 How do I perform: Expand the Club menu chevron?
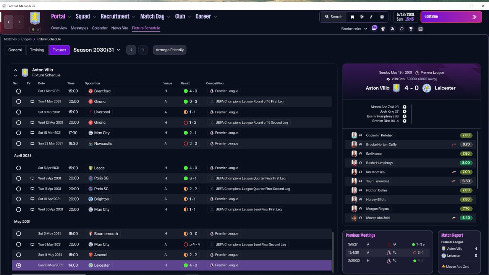click(189, 17)
